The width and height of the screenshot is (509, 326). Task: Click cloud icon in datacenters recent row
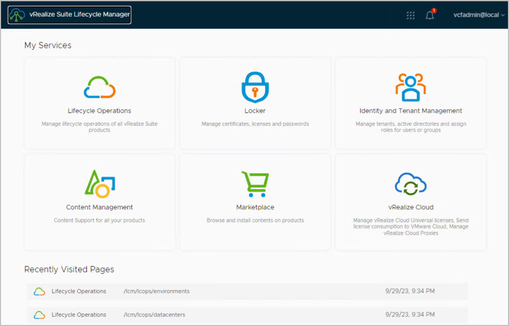coord(39,315)
